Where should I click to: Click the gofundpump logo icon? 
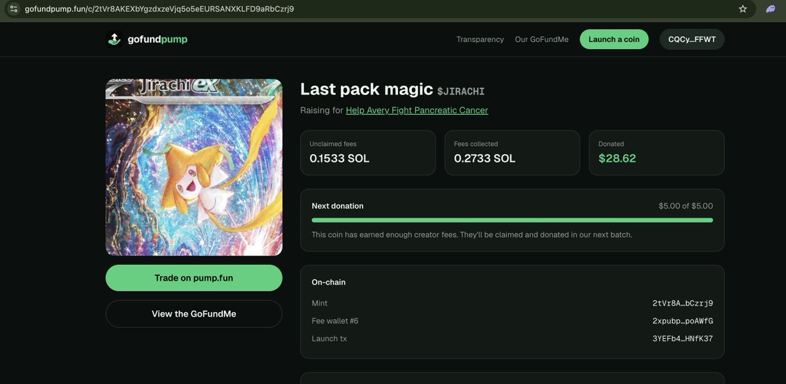coord(114,39)
